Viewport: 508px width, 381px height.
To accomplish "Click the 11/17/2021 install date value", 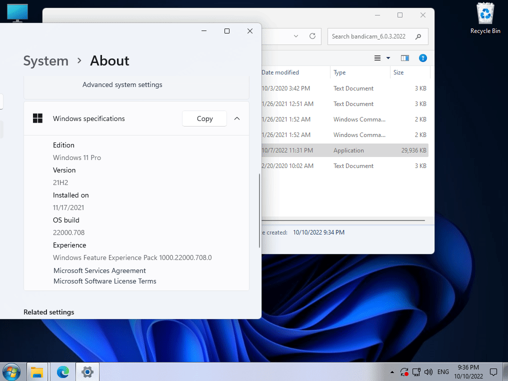I will point(68,207).
